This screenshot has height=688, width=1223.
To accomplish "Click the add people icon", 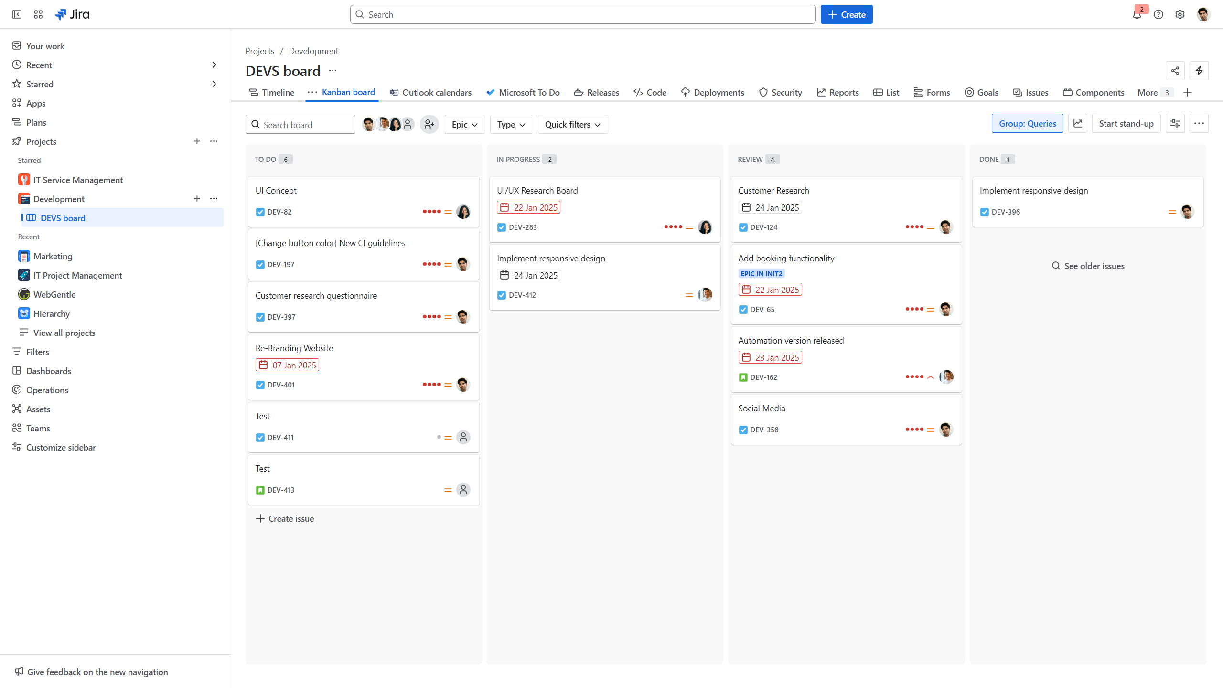I will (x=429, y=125).
